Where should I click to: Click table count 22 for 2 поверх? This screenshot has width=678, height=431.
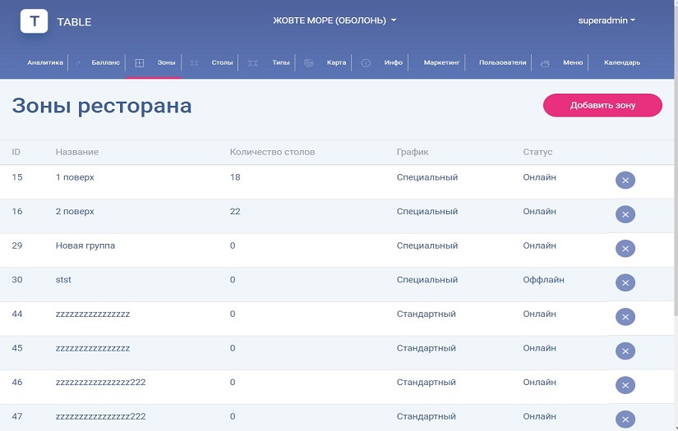235,211
